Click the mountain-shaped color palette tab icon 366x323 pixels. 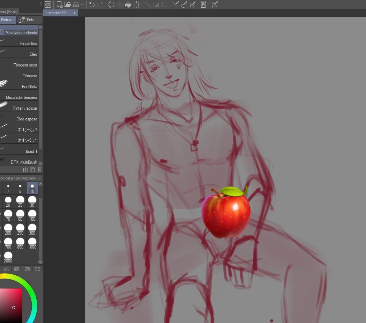[6, 269]
